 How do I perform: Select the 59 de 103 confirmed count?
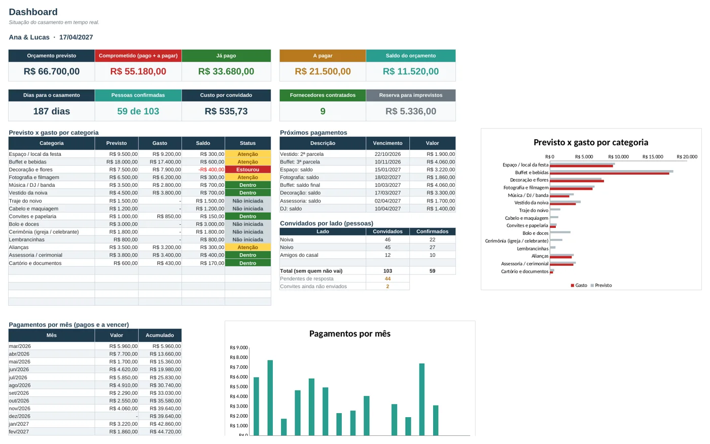138,111
